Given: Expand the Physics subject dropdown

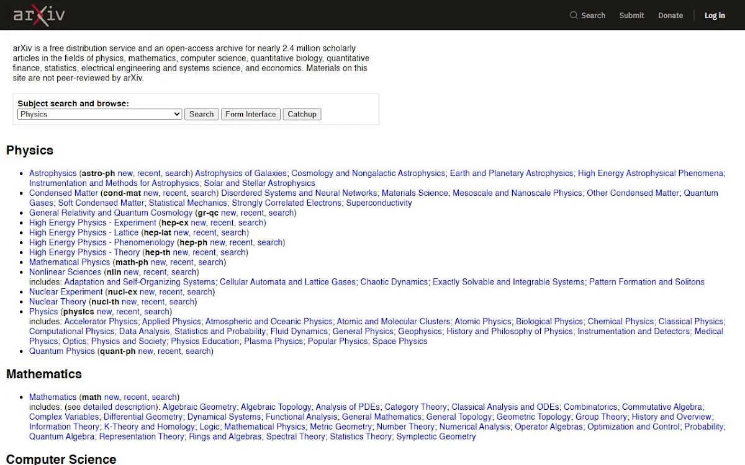Looking at the screenshot, I should (99, 114).
